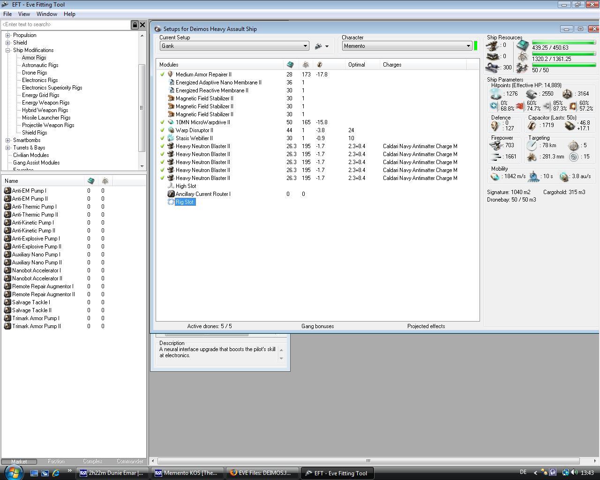Open the File menu

click(x=7, y=14)
